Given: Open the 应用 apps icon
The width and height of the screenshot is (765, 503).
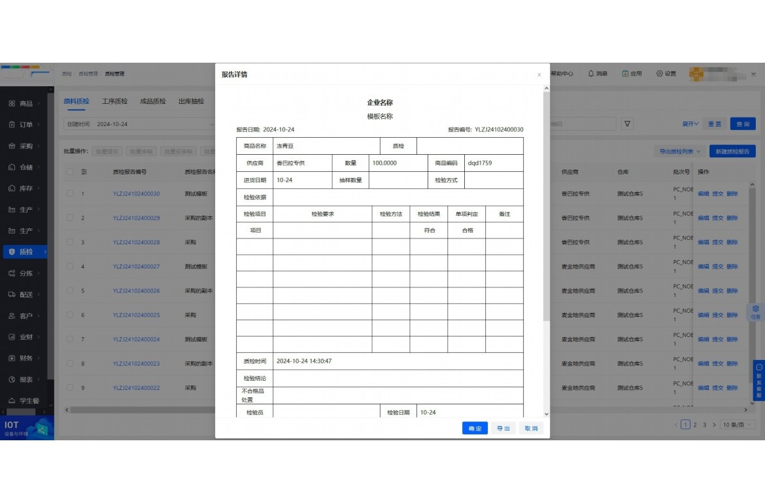Looking at the screenshot, I should click(632, 74).
